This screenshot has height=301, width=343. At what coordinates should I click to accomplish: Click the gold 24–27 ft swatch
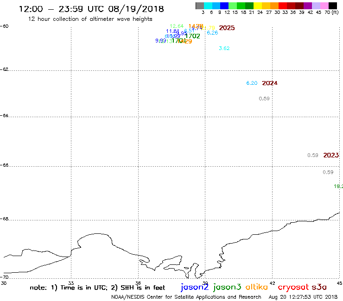266,6
